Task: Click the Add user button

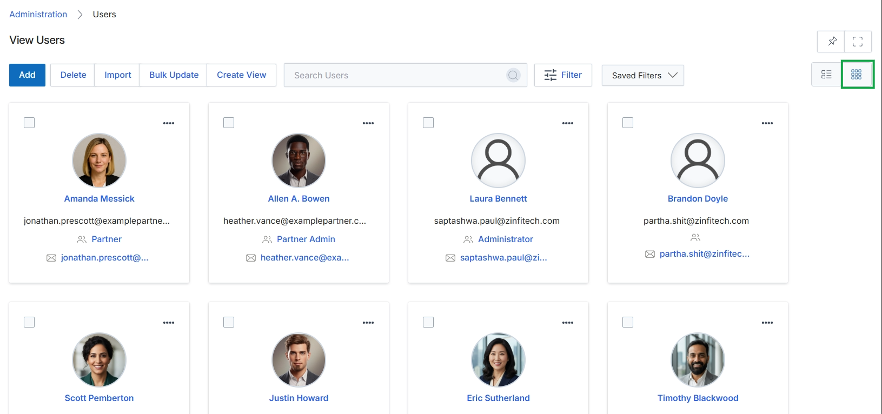Action: click(x=27, y=75)
